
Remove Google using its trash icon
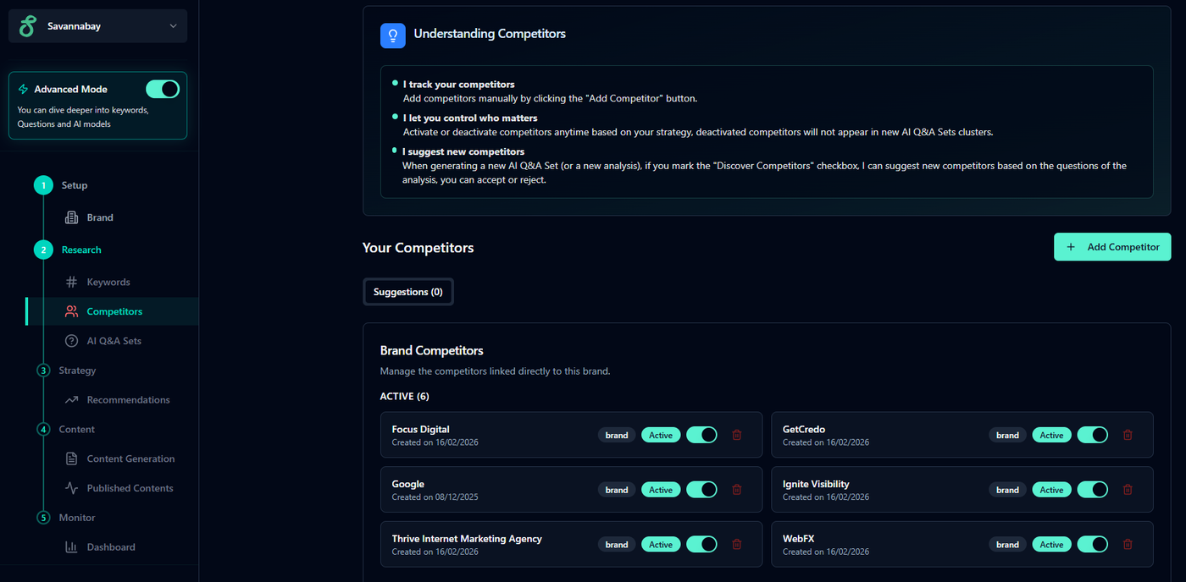(736, 490)
